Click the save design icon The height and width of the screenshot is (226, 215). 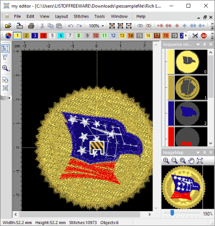point(20,26)
